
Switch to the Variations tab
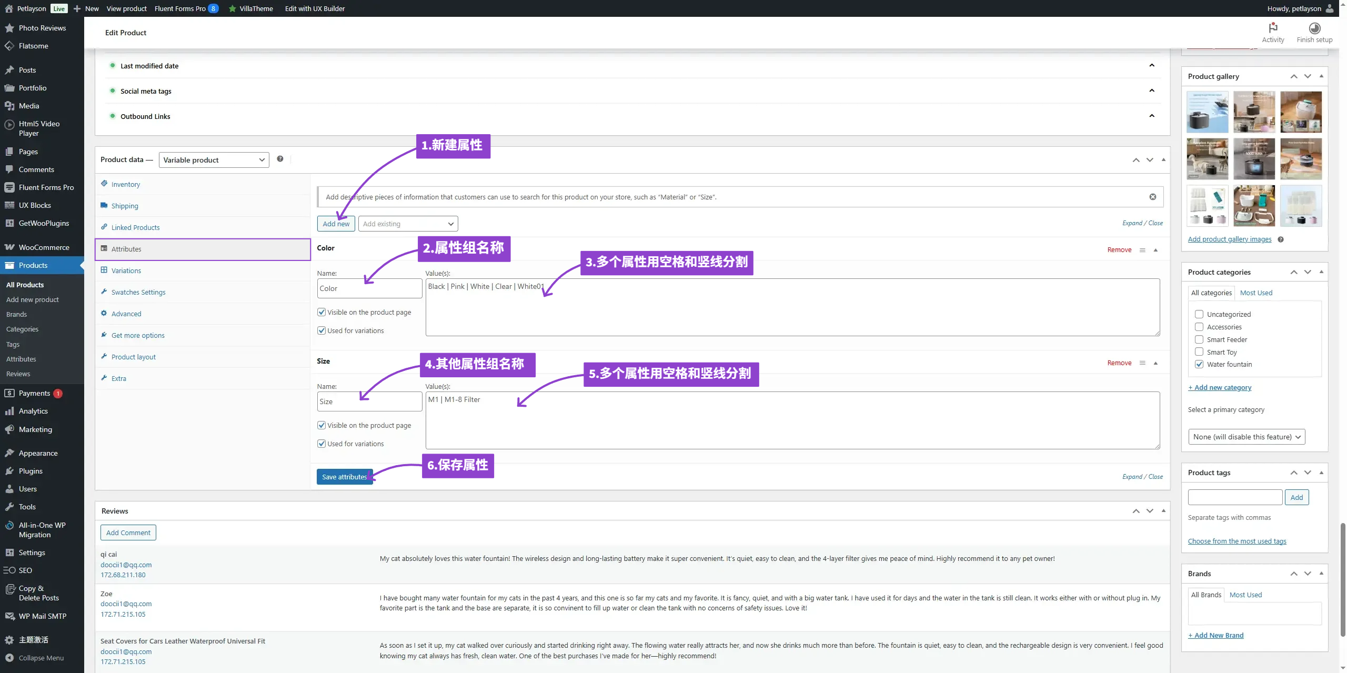point(126,271)
